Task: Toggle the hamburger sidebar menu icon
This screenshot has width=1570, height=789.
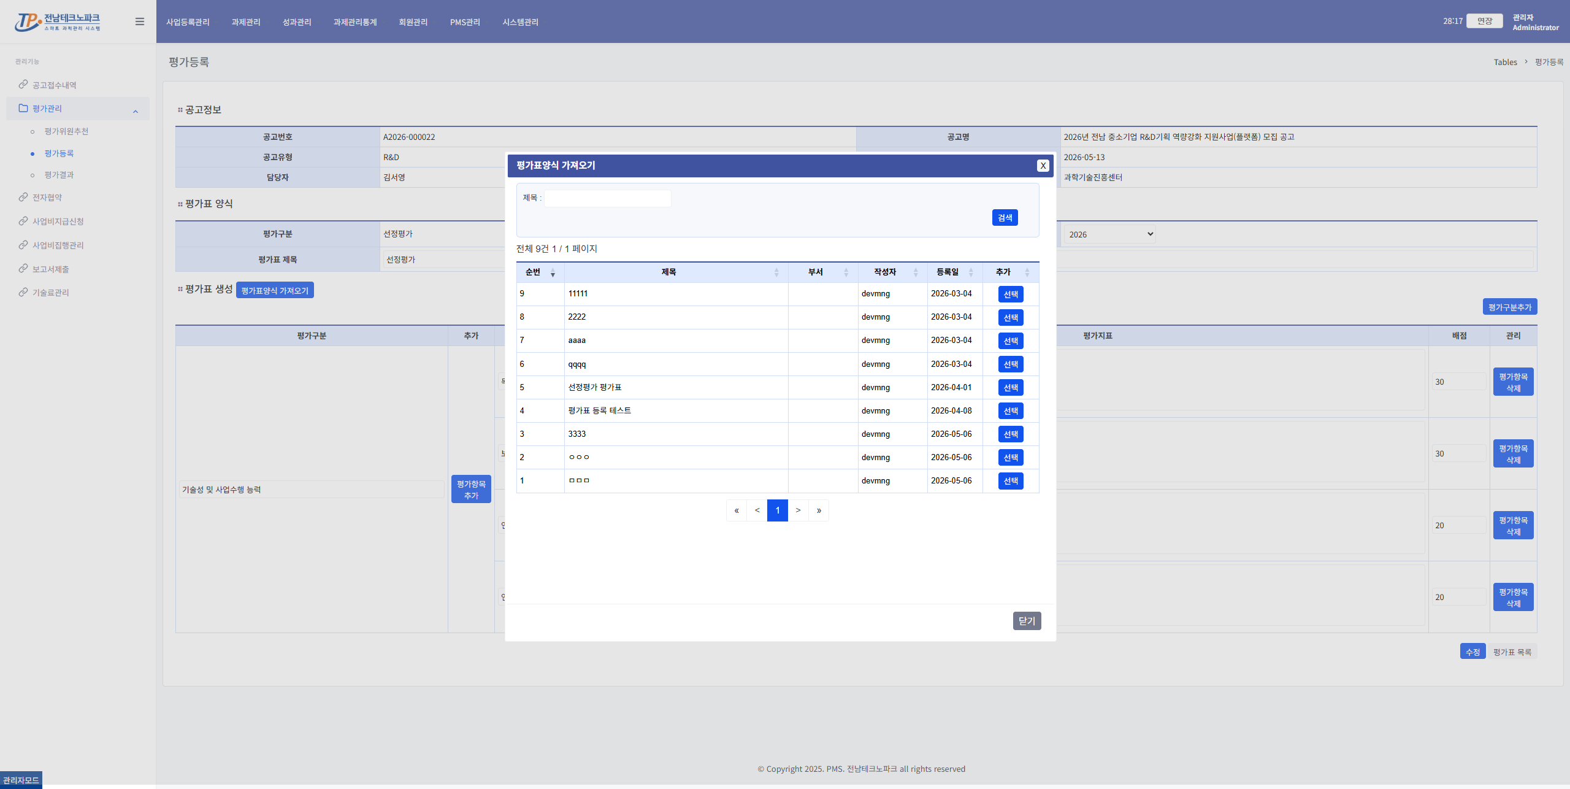Action: tap(140, 21)
